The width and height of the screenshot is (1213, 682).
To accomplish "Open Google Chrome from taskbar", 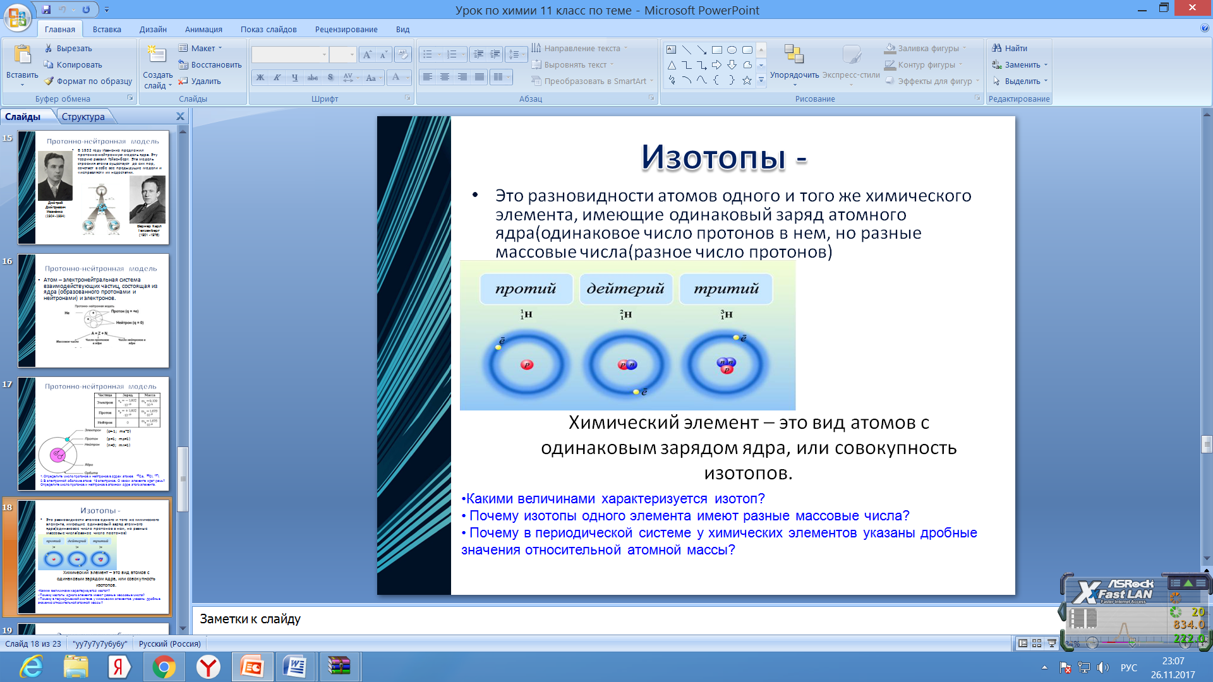I will [x=164, y=667].
